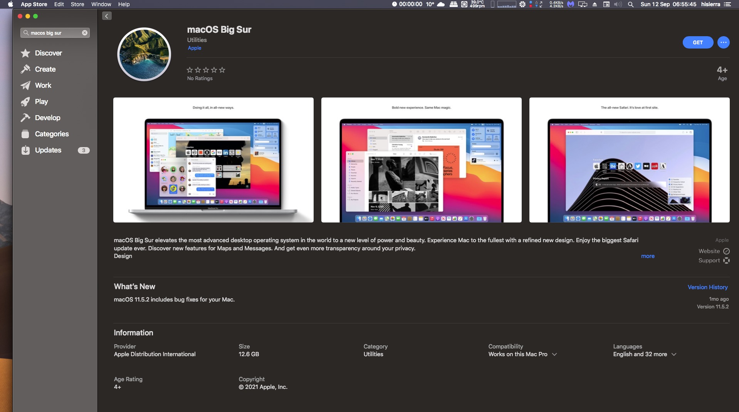Open the Store menu

pyautogui.click(x=77, y=4)
